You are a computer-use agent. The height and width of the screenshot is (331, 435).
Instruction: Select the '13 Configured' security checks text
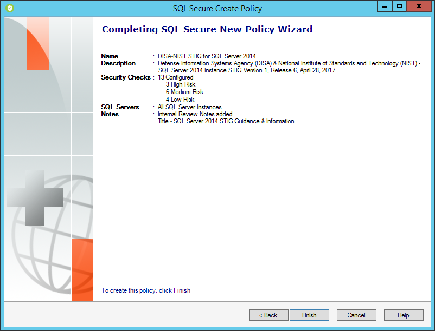click(176, 77)
